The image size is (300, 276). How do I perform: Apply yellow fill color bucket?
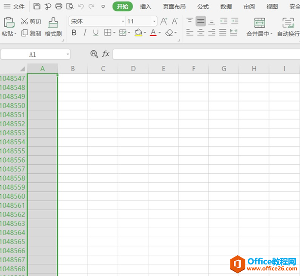click(138, 33)
